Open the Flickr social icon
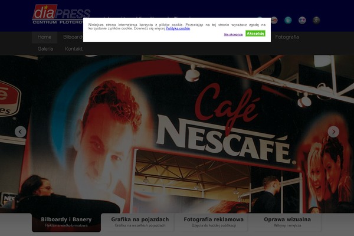 point(302,20)
